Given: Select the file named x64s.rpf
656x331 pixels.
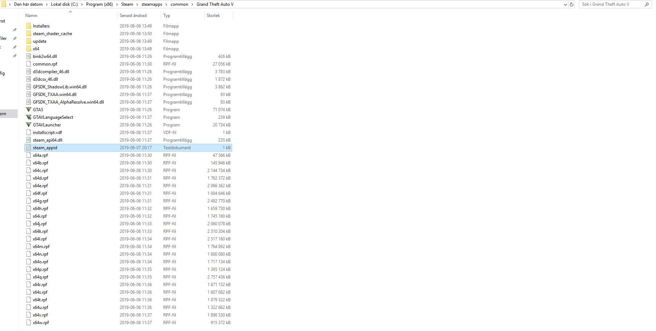Looking at the screenshot, I should click(40, 292).
